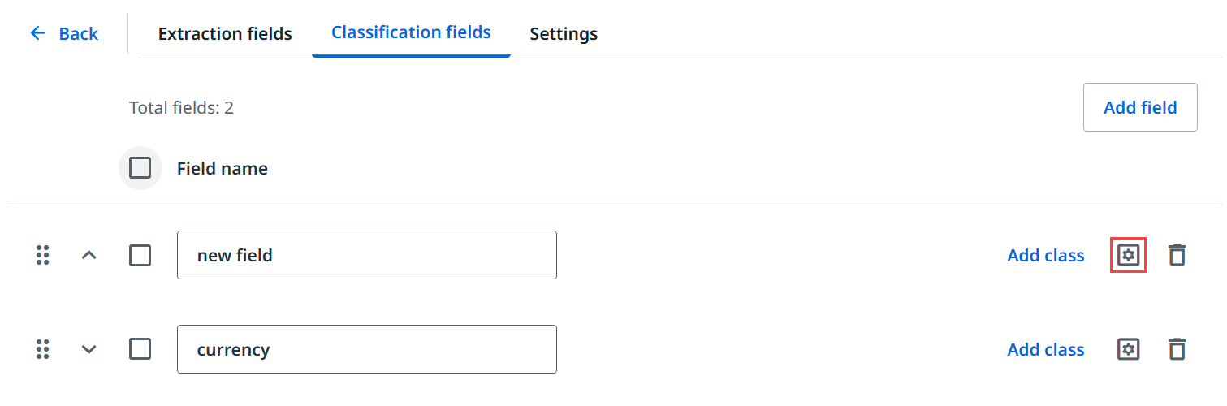The height and width of the screenshot is (406, 1227).
Task: Delete the new field row
Action: (1177, 255)
